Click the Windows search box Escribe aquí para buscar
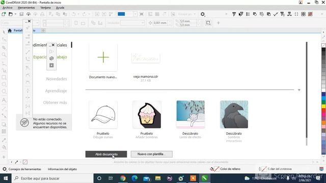 tap(52, 178)
